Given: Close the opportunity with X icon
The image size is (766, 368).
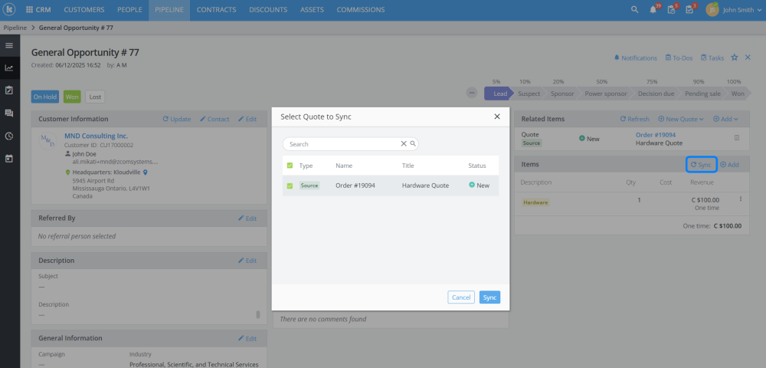Looking at the screenshot, I should coord(748,58).
